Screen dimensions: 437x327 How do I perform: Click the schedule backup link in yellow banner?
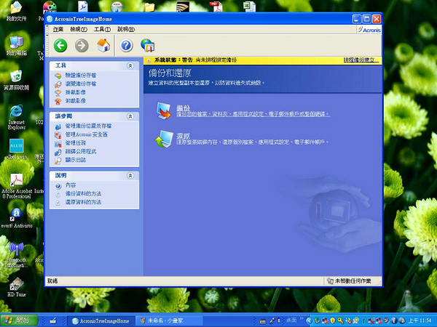[361, 60]
